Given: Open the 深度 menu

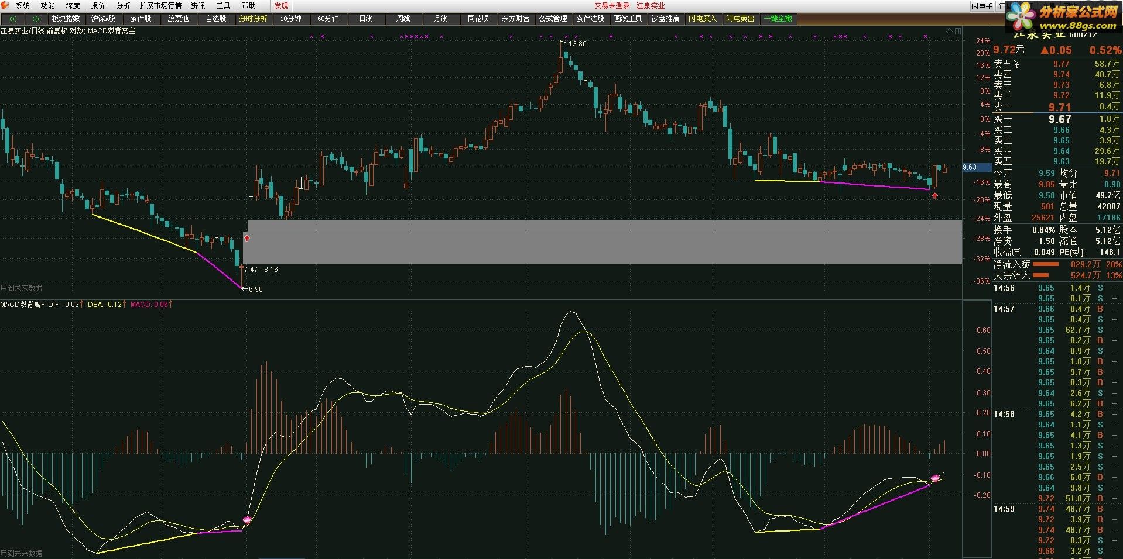Looking at the screenshot, I should coord(73,6).
